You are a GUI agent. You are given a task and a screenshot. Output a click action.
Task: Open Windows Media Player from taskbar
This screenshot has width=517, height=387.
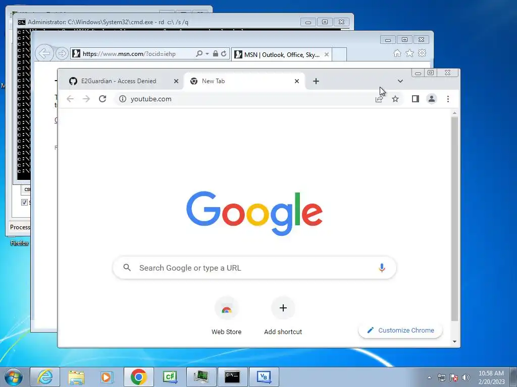(107, 377)
